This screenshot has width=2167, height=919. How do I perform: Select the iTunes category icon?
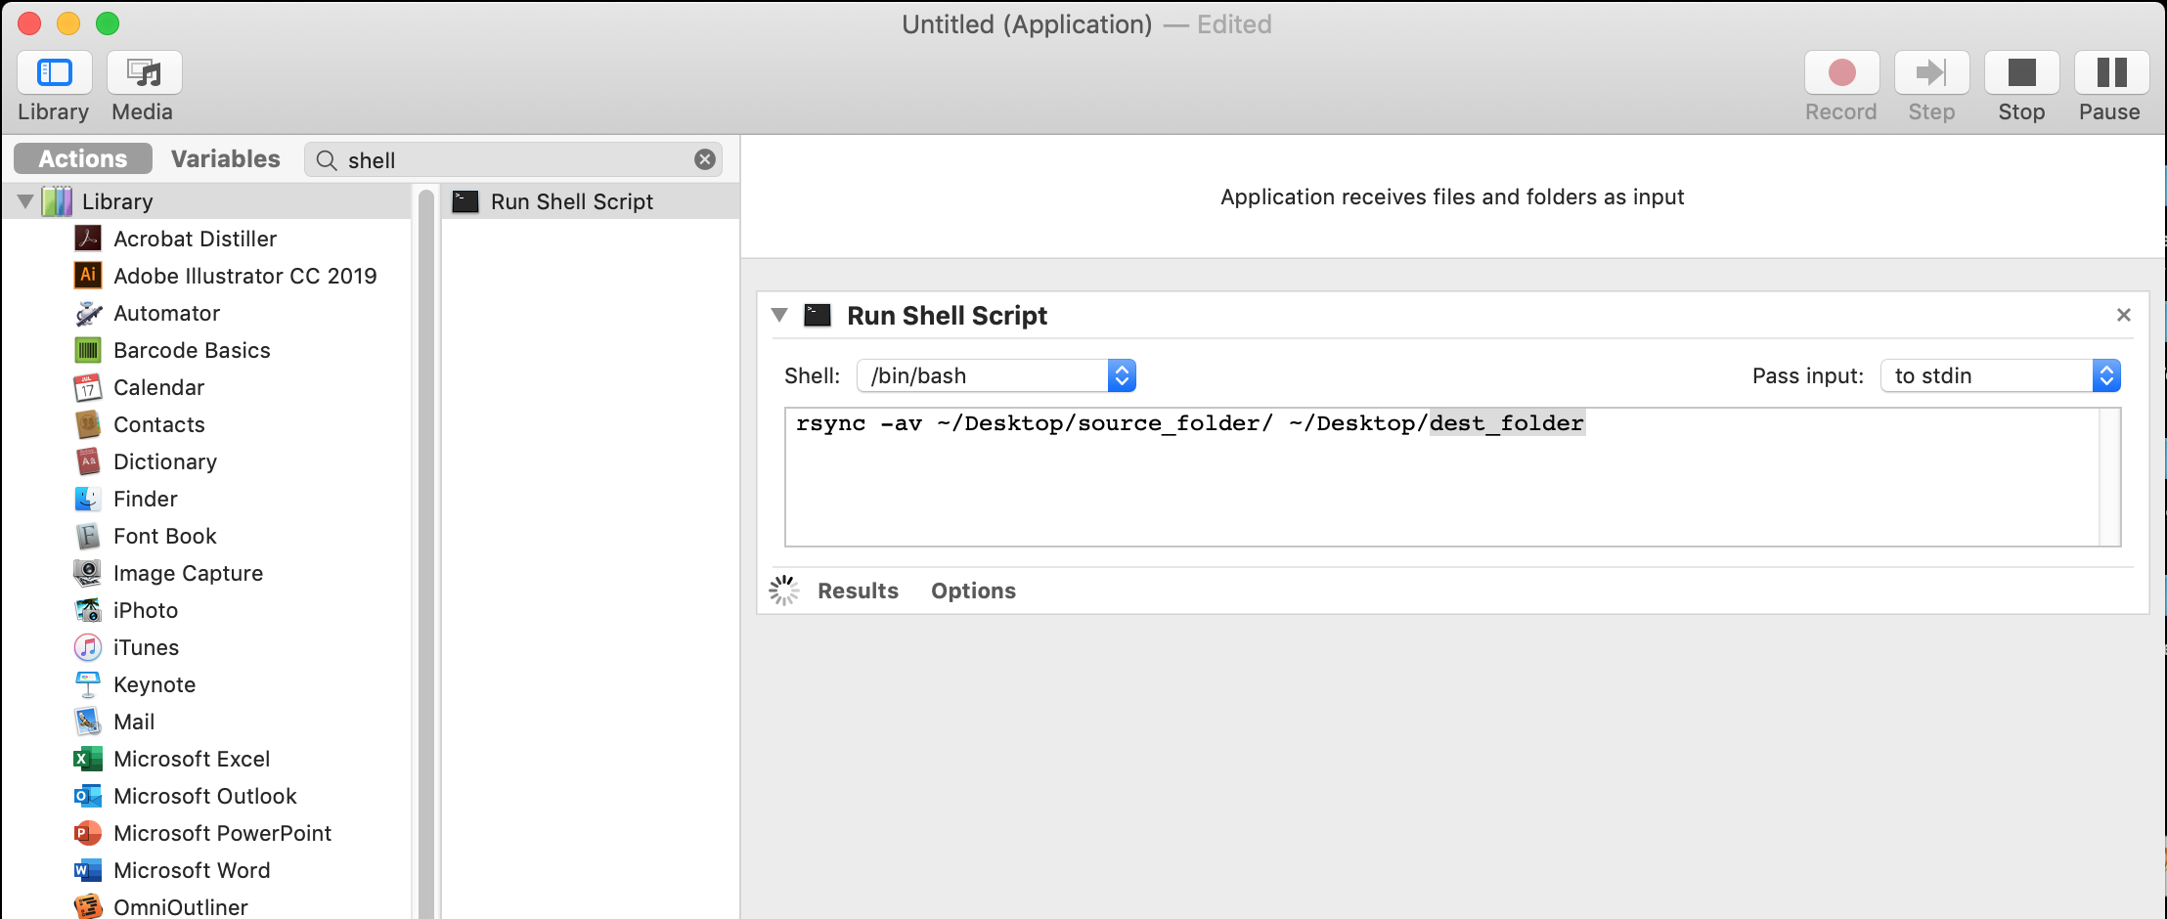pyautogui.click(x=88, y=647)
